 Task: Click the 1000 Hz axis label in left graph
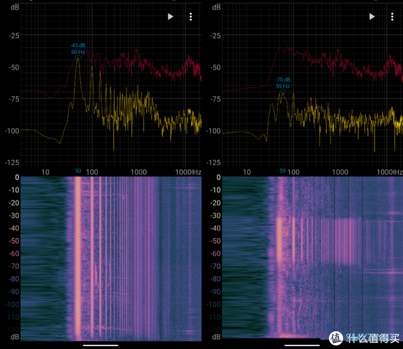tap(139, 172)
